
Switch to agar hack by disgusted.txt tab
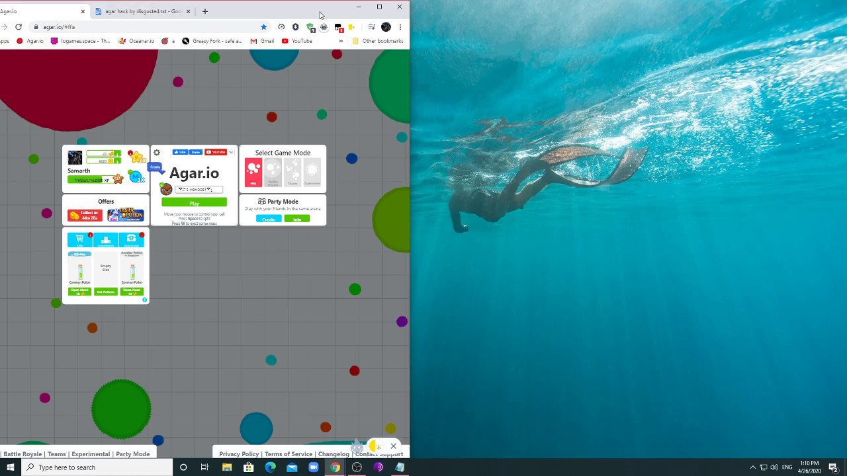tap(142, 11)
